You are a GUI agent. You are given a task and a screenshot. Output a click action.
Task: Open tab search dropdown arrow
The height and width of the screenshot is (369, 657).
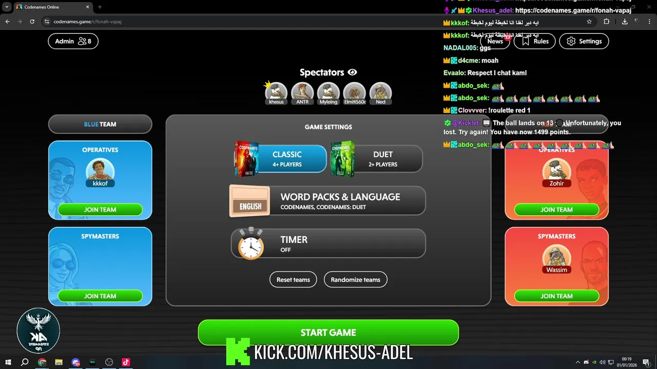click(7, 7)
